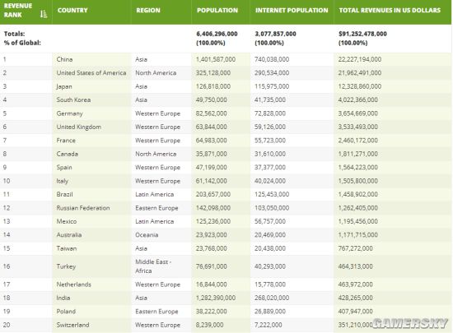453x333 pixels.
Task: Select the total revenues $91,252,478,000 figure
Action: pos(362,34)
